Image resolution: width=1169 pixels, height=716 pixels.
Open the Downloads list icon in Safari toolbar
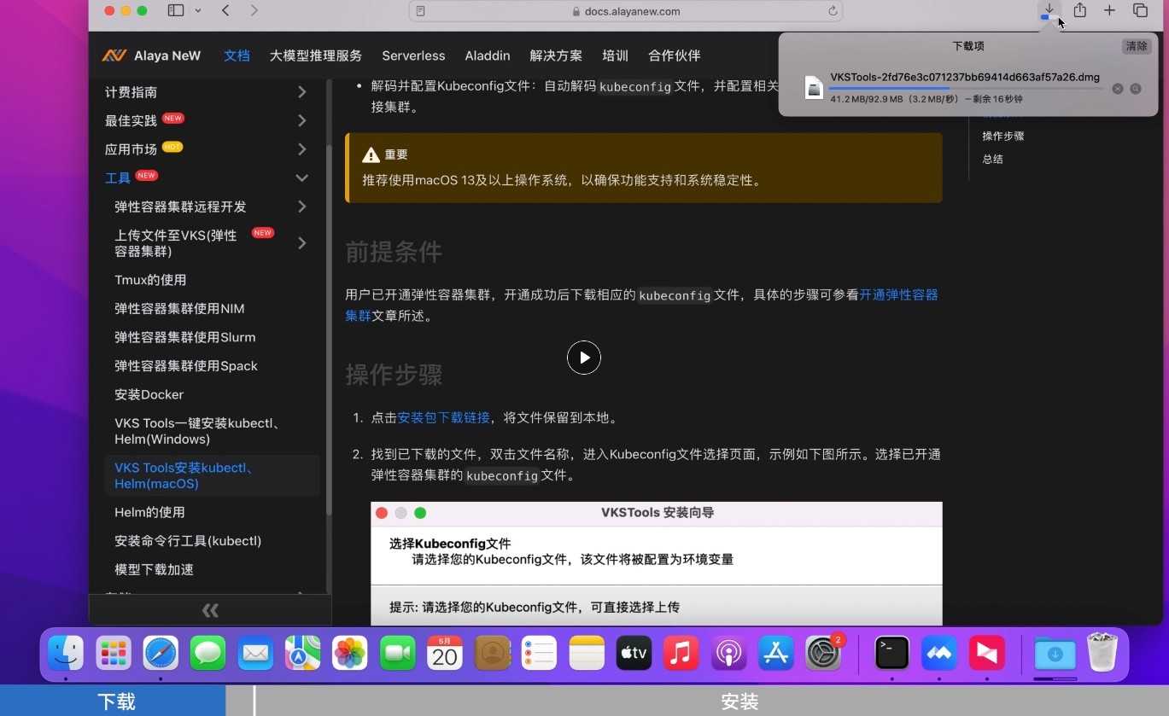tap(1049, 10)
